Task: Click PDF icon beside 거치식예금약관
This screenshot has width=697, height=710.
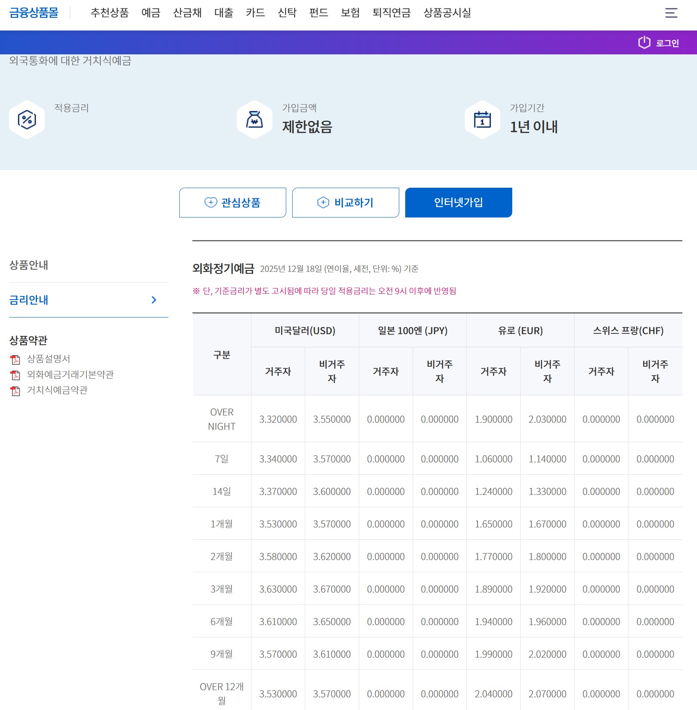Action: [x=15, y=391]
